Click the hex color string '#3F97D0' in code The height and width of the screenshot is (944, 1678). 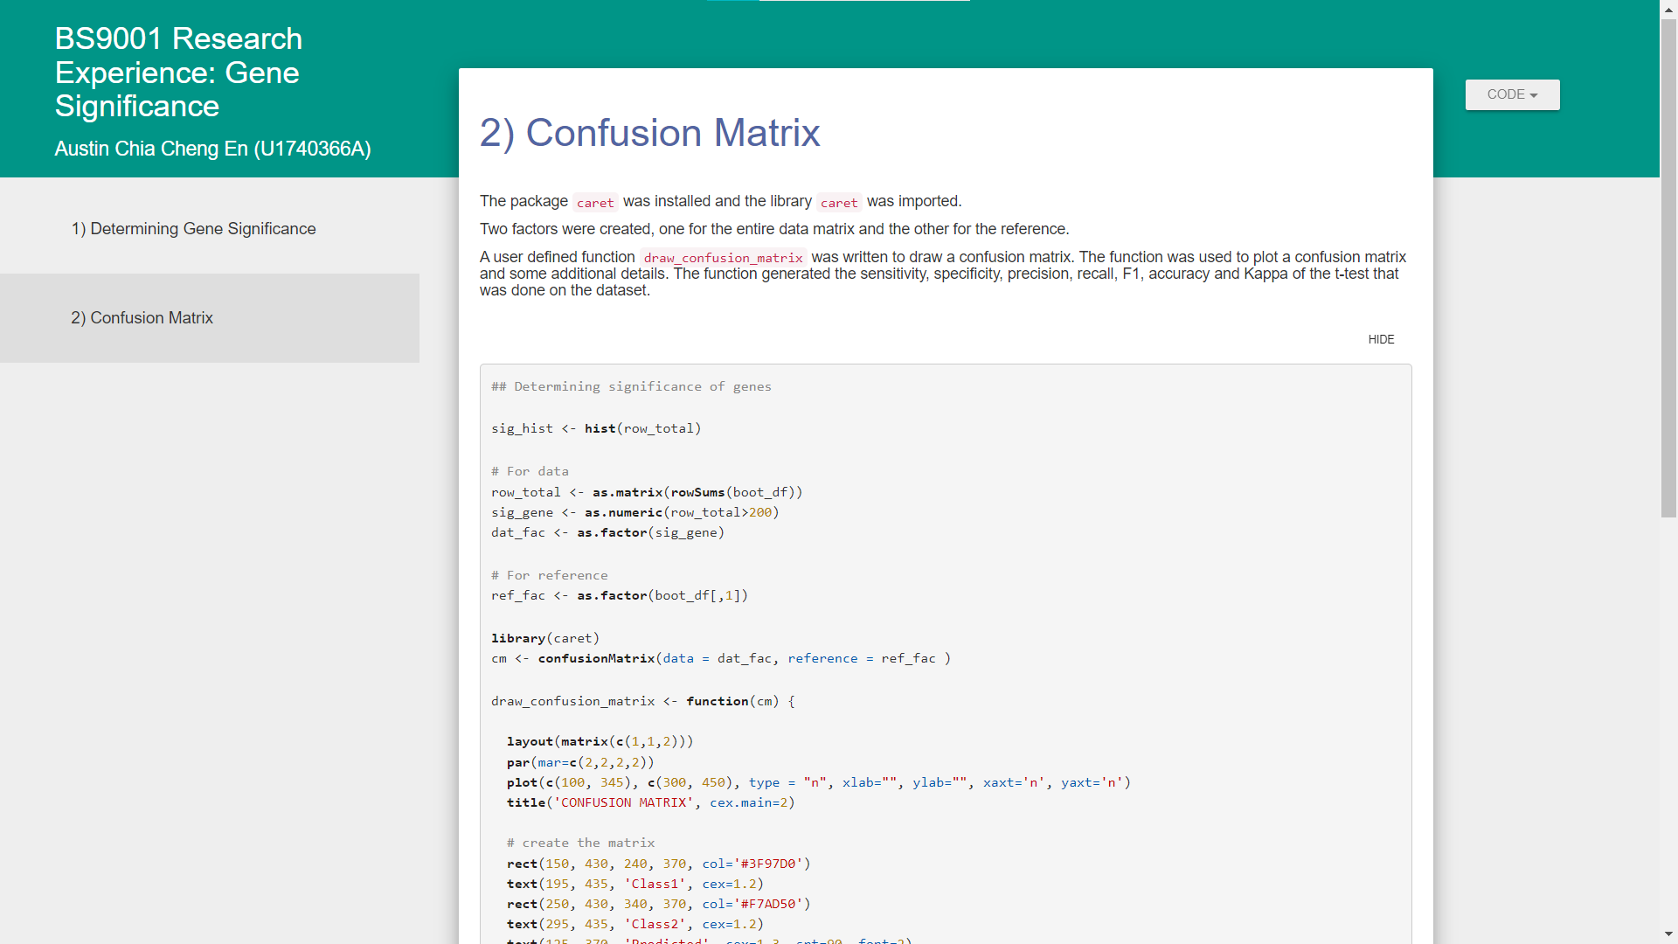click(x=768, y=864)
